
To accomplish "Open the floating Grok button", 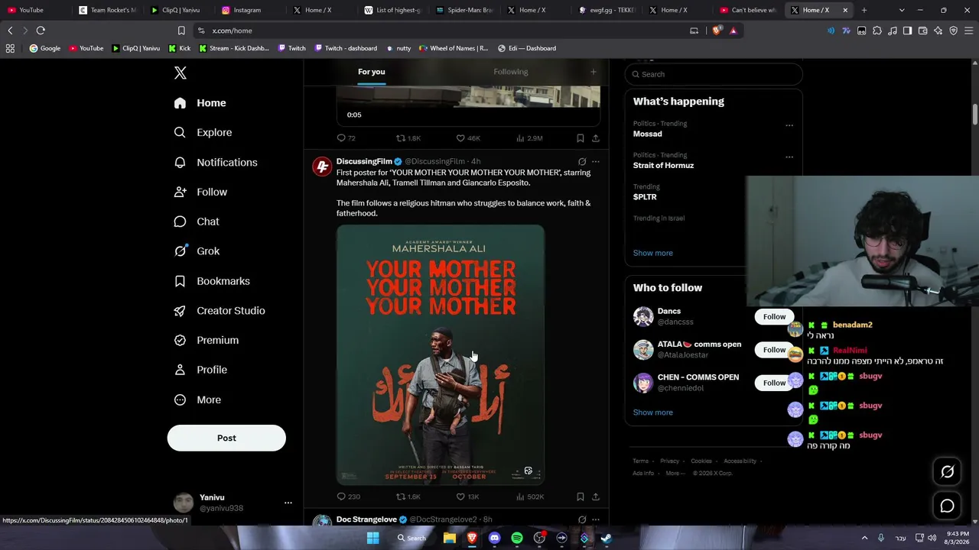I will pos(947,471).
